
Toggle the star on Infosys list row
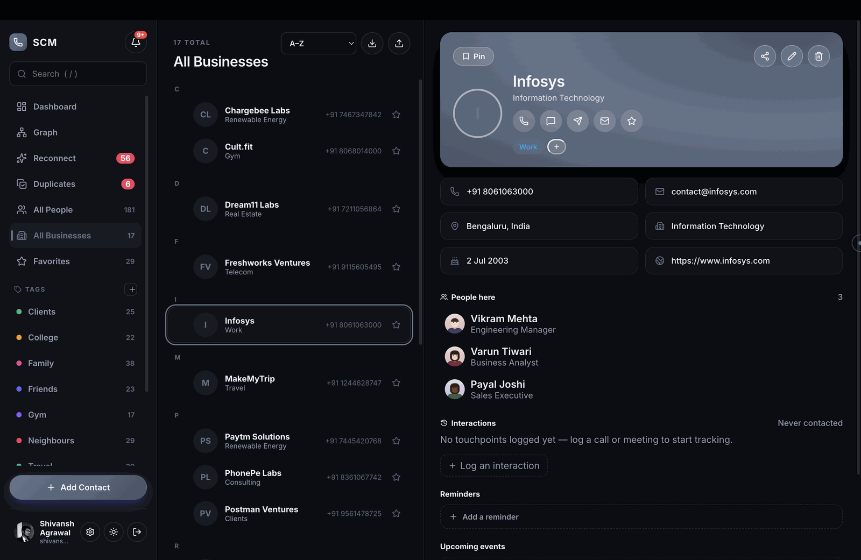point(396,325)
